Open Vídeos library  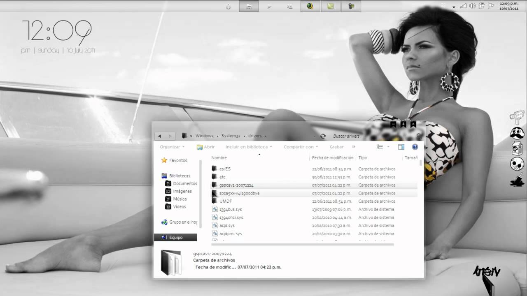tap(175, 207)
